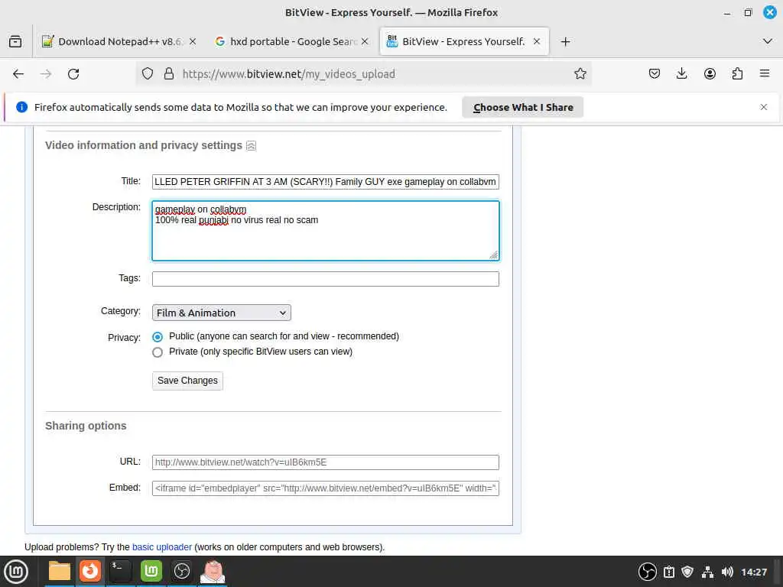Screen dimensions: 783x587
Task: Click the forward navigation arrow
Action: coord(46,74)
